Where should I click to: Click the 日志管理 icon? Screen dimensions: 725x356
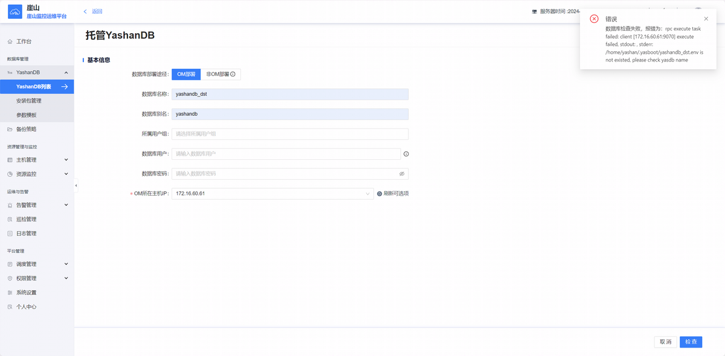[x=10, y=234]
